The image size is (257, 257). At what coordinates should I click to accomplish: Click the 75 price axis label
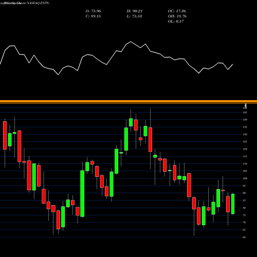click(x=244, y=215)
